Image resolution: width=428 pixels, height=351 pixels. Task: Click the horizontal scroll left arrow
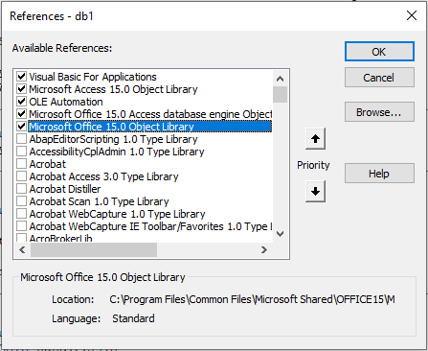click(x=22, y=249)
